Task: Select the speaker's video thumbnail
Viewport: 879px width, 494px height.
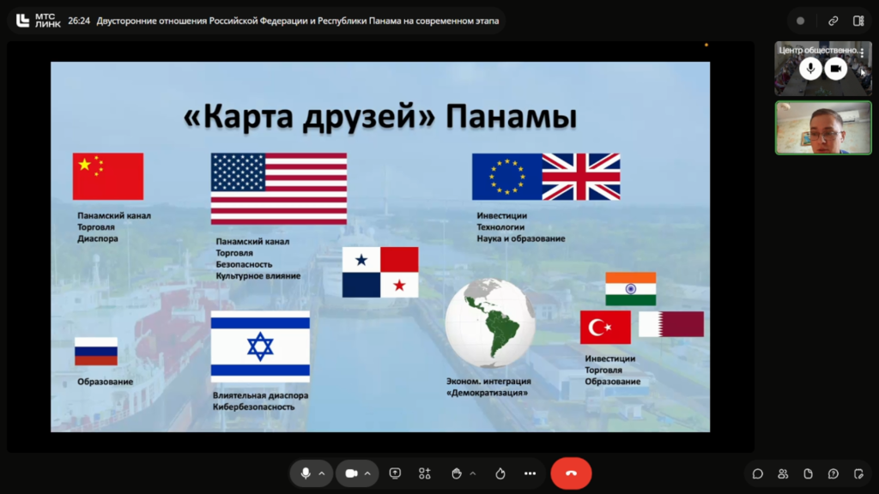Action: point(823,128)
